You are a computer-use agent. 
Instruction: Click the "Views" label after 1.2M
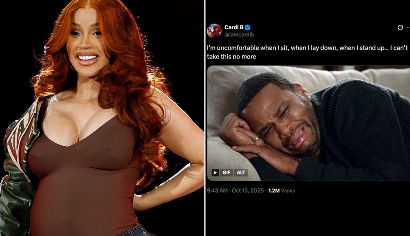tap(288, 191)
